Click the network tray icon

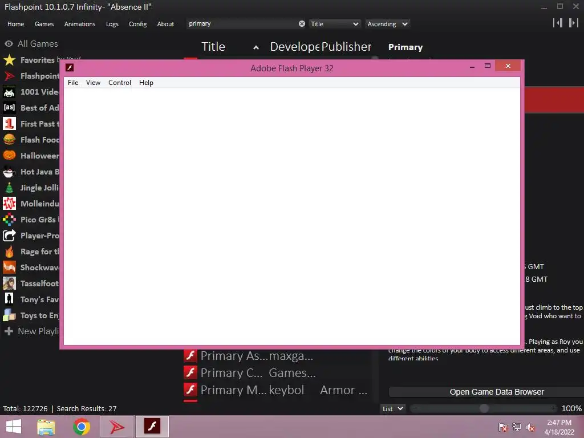517,427
